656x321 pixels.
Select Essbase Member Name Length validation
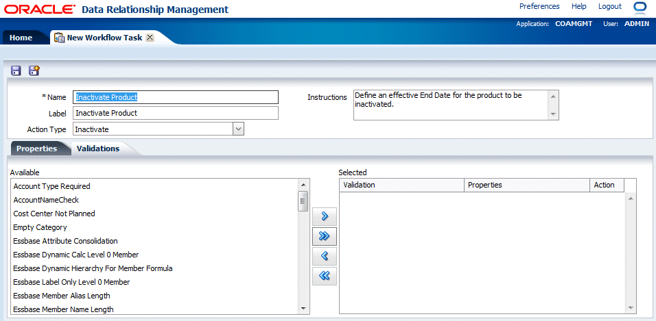pyautogui.click(x=63, y=309)
